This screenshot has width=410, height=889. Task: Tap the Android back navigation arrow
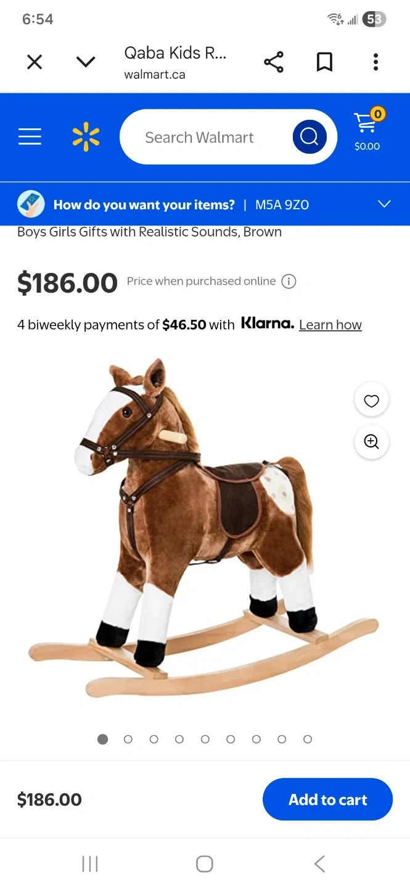[319, 864]
